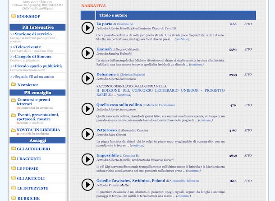Go to LE POESIE section

[x=27, y=168]
